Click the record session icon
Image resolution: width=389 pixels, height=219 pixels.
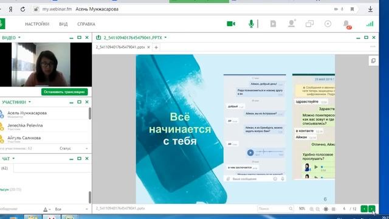point(328,24)
